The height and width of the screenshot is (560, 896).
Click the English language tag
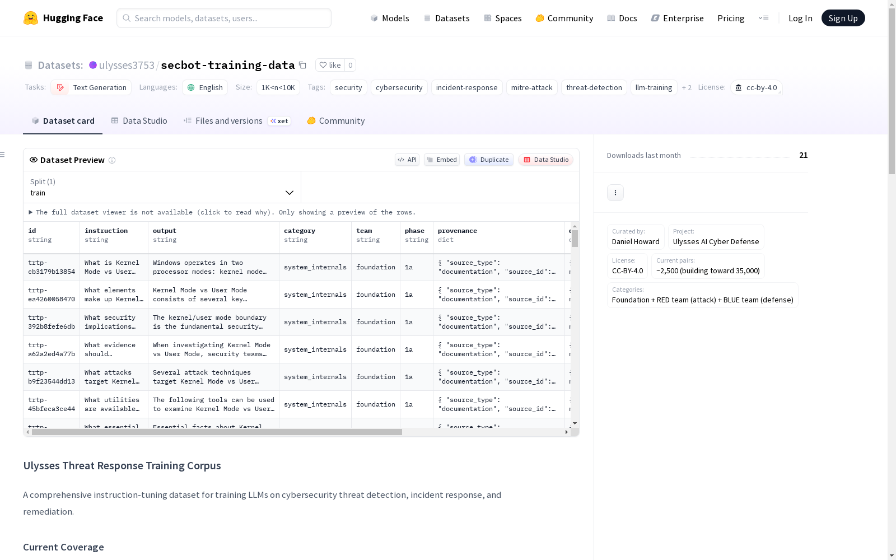pyautogui.click(x=205, y=87)
